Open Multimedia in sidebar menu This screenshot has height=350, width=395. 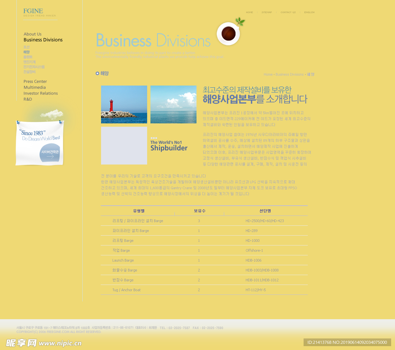pyautogui.click(x=35, y=87)
